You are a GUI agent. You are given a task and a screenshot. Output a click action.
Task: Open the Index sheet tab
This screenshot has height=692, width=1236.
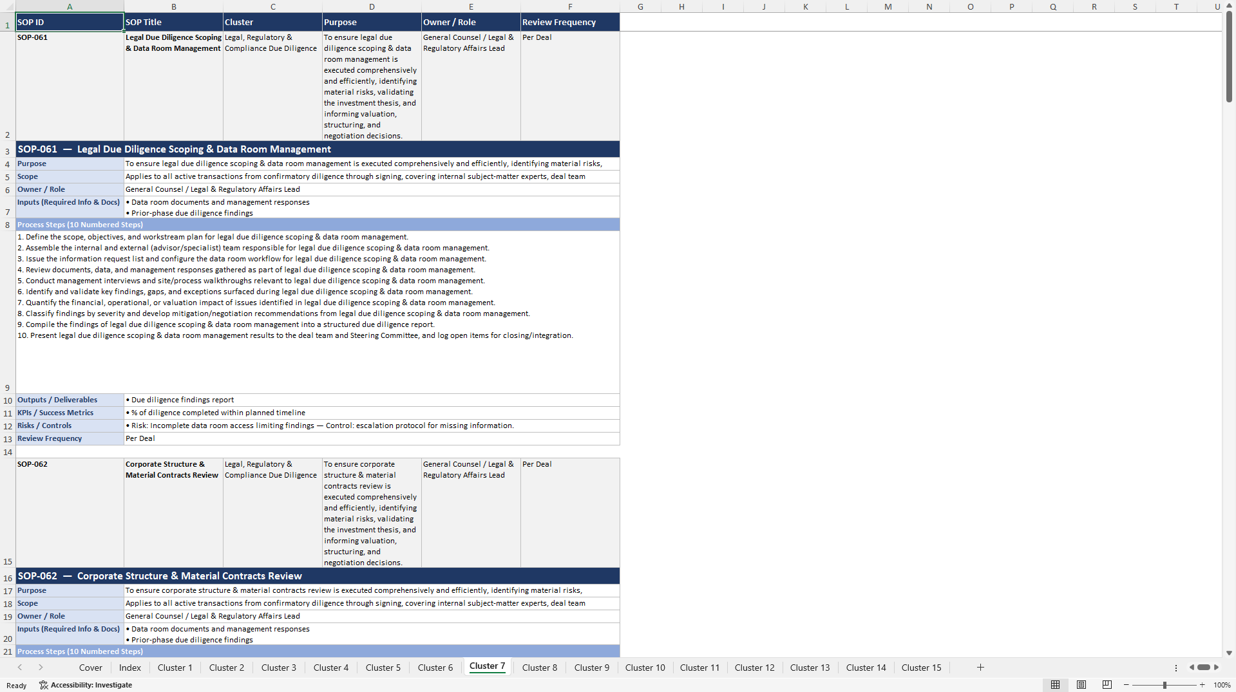point(130,668)
